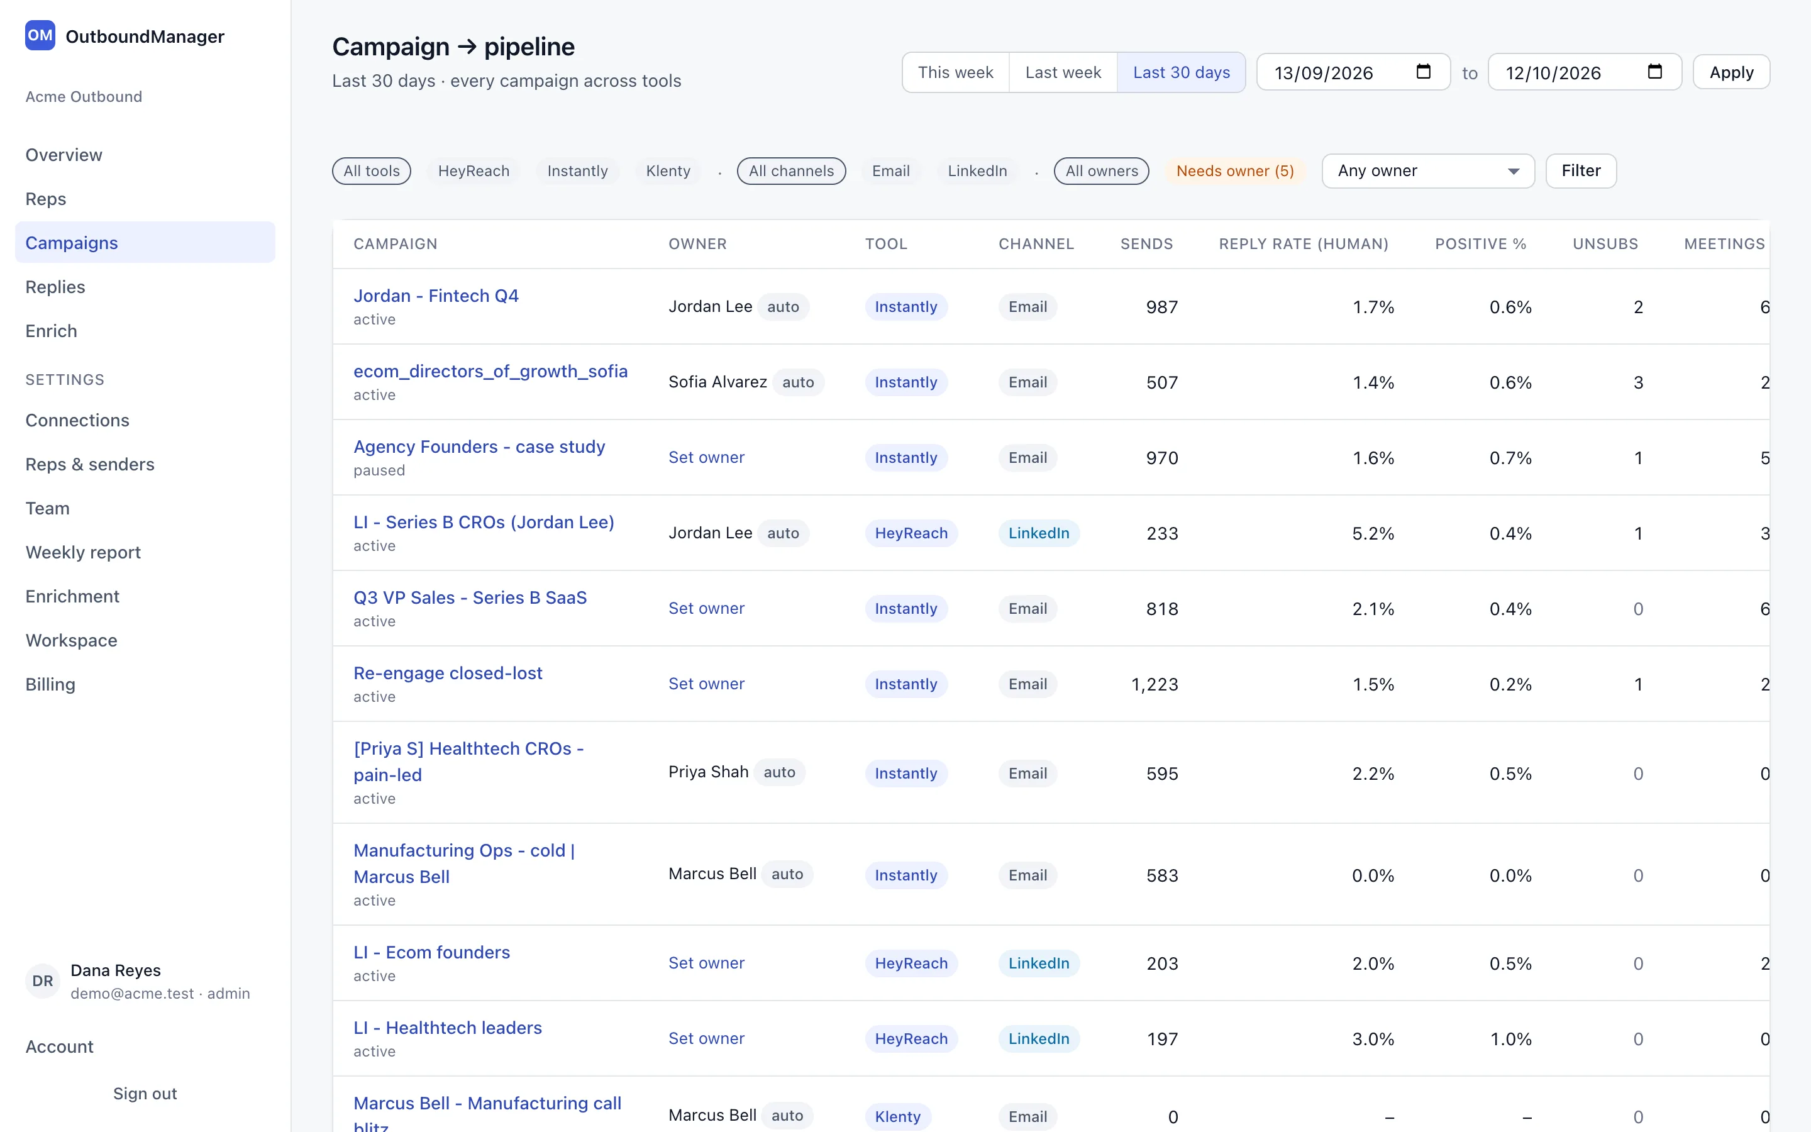Open the Account page link

click(145, 1046)
